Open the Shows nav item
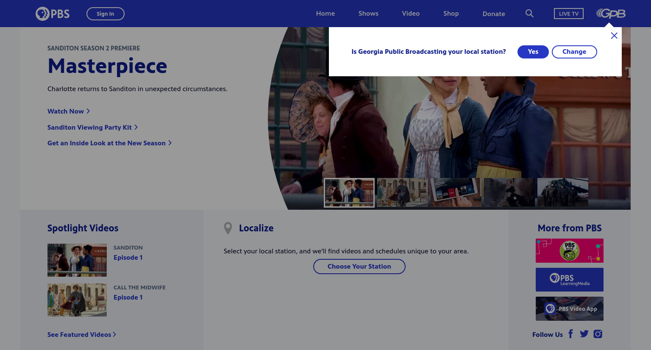The width and height of the screenshot is (651, 350). click(x=368, y=14)
